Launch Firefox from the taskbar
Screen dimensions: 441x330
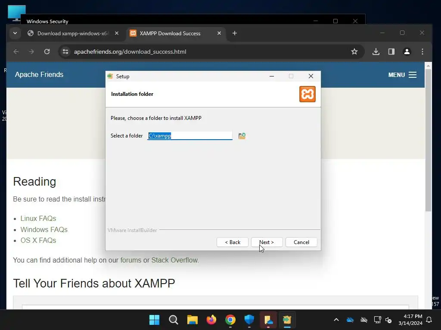tap(211, 320)
